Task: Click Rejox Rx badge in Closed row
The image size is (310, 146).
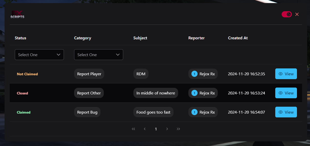Action: 203,93
